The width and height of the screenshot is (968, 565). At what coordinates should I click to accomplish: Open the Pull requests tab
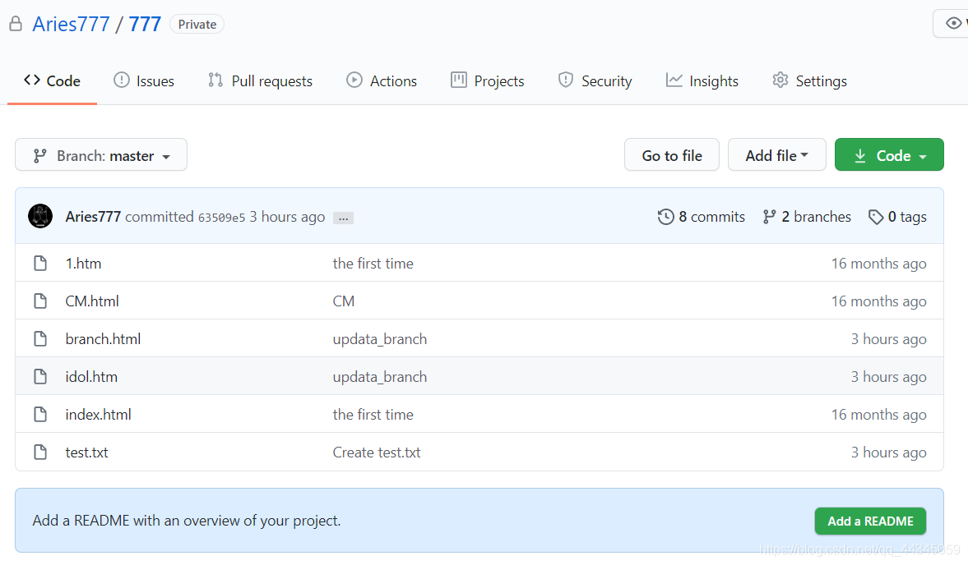tap(260, 80)
